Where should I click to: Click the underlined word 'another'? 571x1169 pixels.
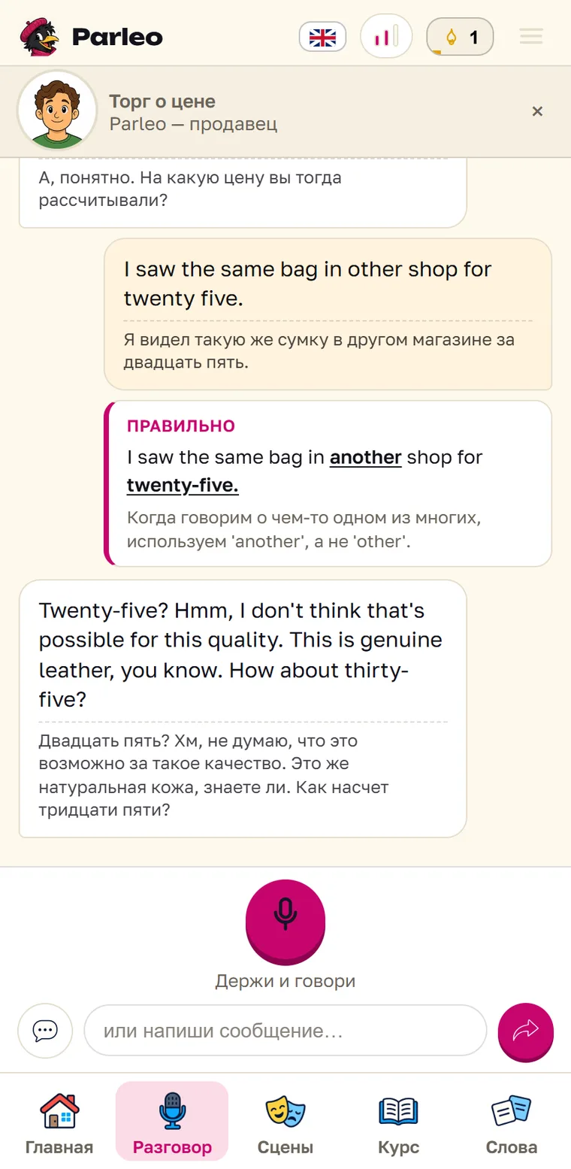pyautogui.click(x=366, y=457)
